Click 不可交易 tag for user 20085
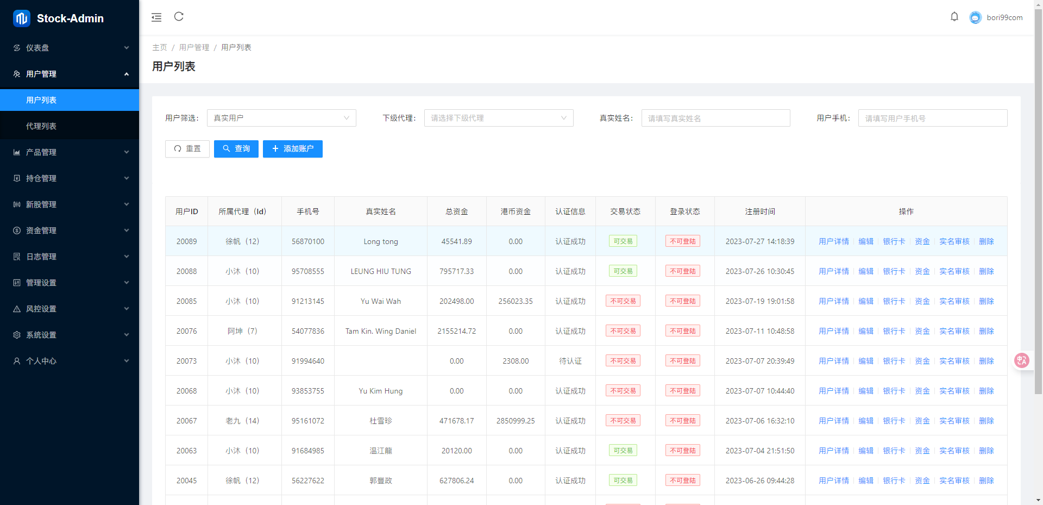1043x505 pixels. pos(623,301)
